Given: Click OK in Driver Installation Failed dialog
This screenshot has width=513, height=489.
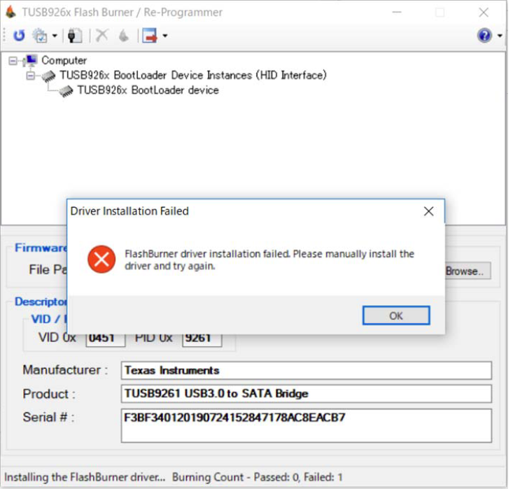Looking at the screenshot, I should (x=396, y=316).
